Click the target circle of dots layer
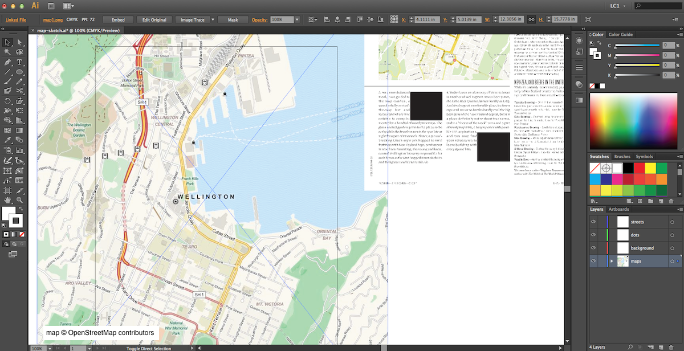 point(672,235)
